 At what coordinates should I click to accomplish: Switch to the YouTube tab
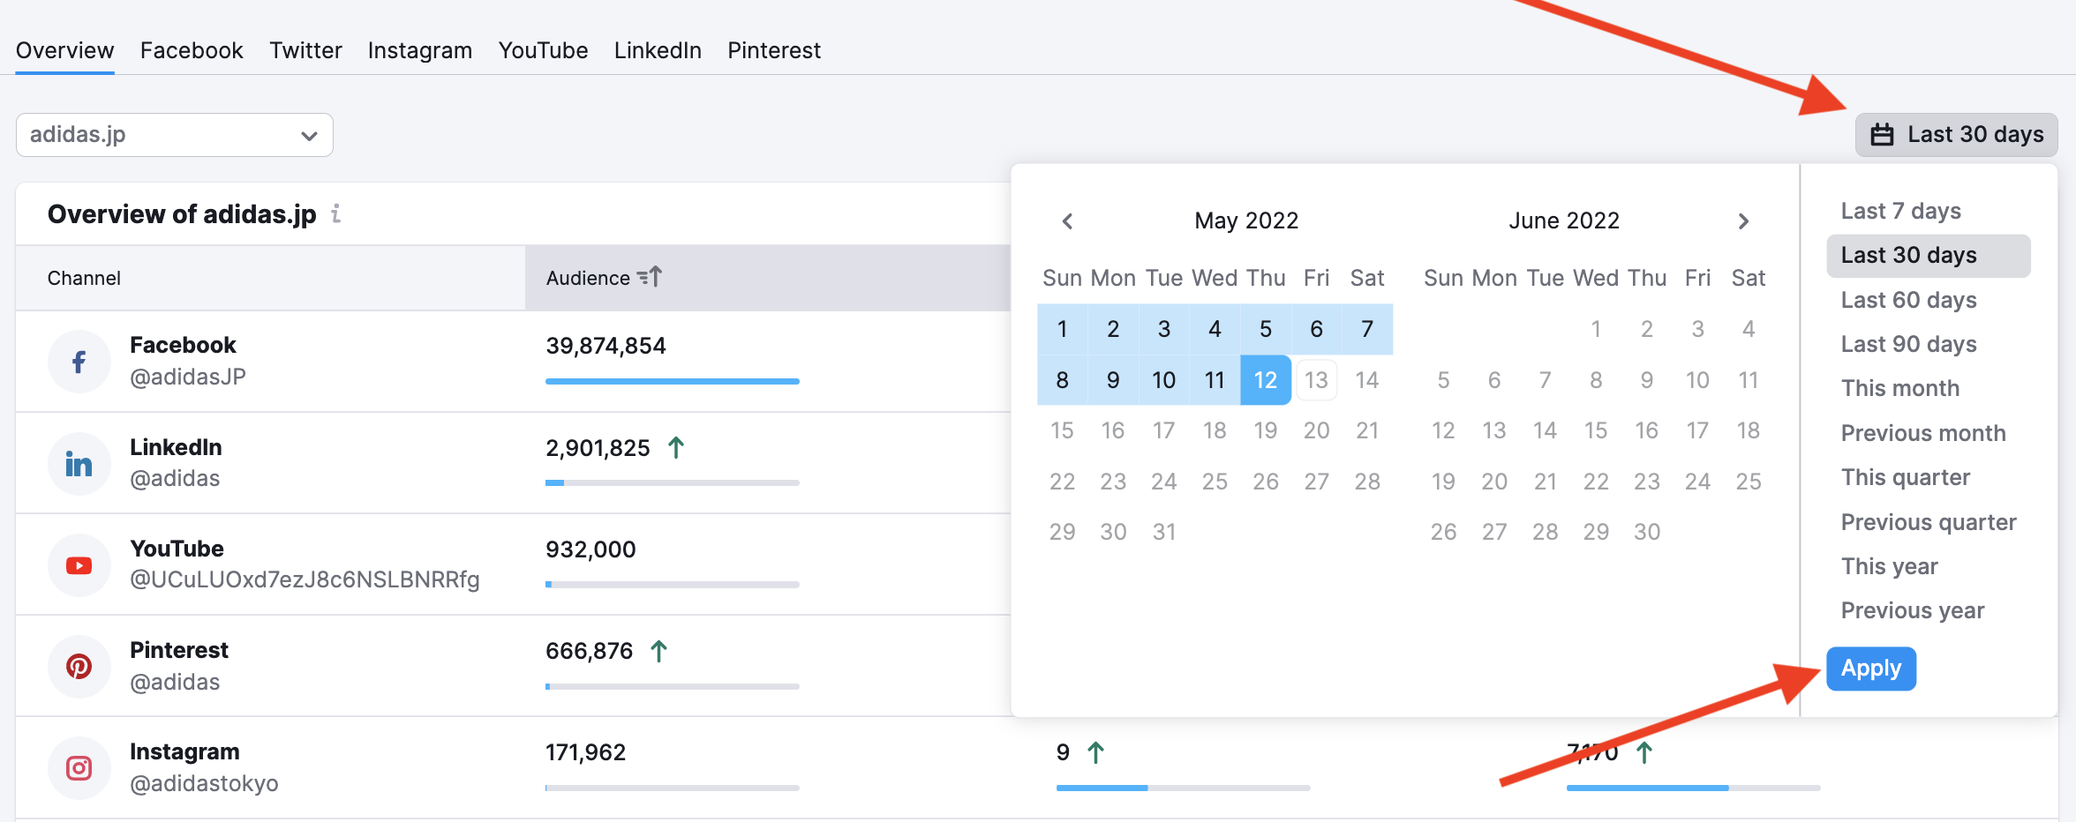click(544, 50)
